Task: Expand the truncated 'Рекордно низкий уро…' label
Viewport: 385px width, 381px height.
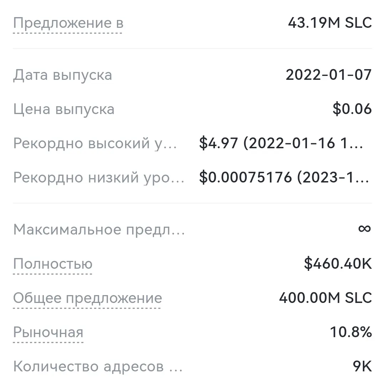Action: pos(99,177)
